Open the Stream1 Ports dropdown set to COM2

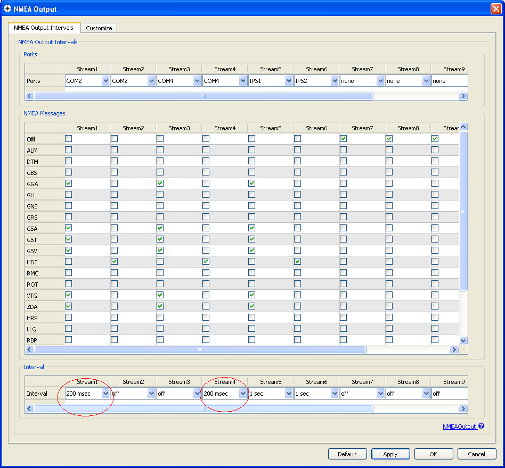(105, 80)
